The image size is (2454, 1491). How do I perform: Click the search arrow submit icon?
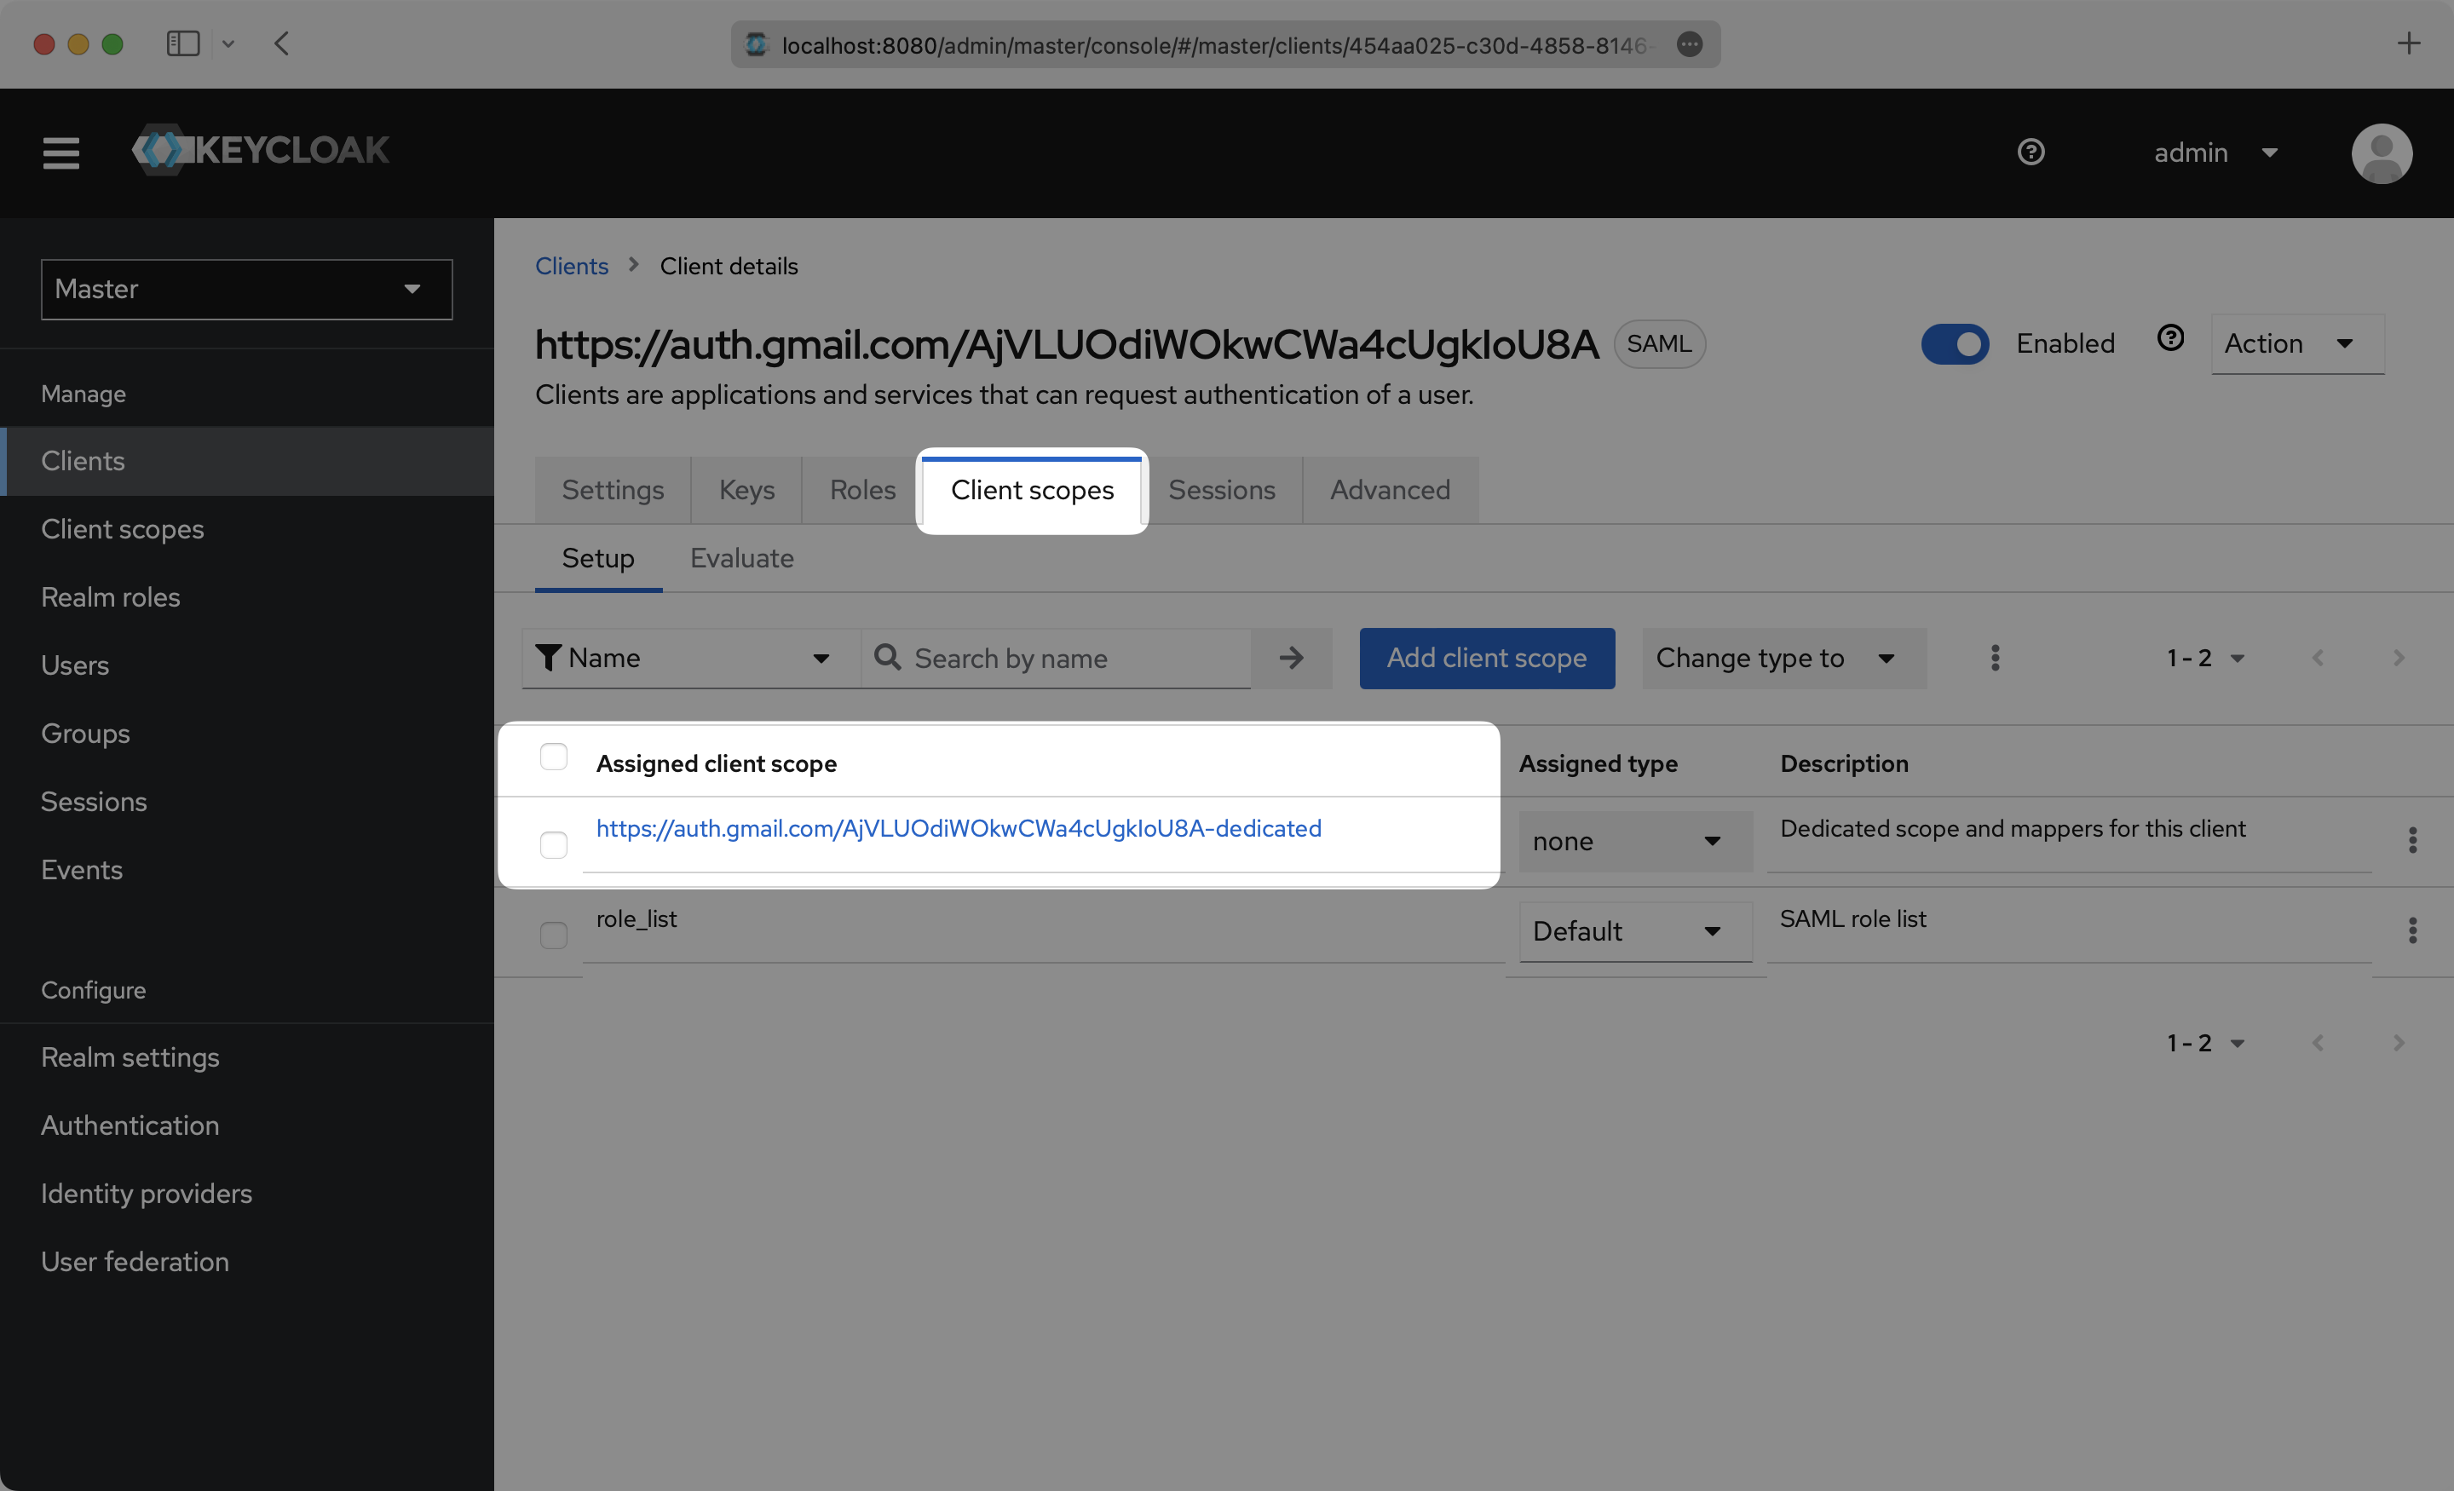pos(1290,657)
